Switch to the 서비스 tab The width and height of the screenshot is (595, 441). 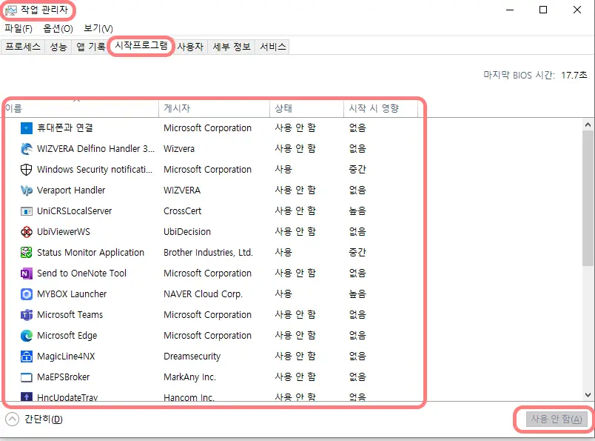(272, 47)
